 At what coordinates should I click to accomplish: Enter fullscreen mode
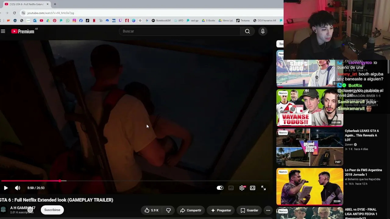pos(264,188)
